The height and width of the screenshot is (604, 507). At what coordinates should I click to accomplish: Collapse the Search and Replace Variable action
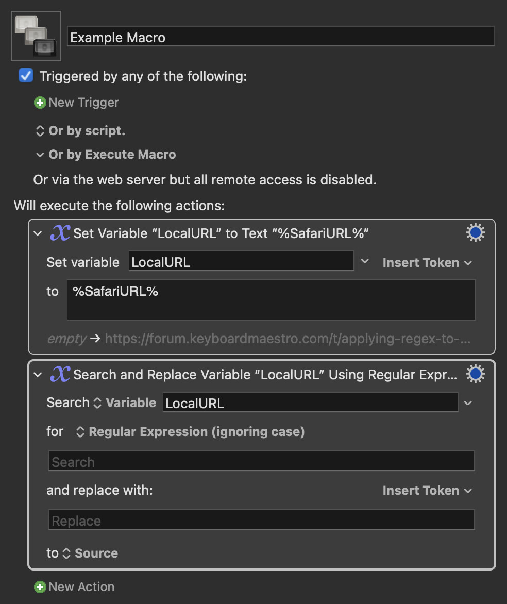pos(37,375)
